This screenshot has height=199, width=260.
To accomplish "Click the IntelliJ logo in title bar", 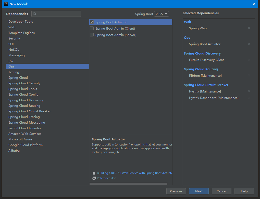I will pyautogui.click(x=6, y=4).
